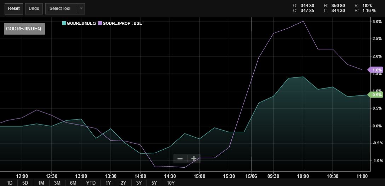This screenshot has height=186, width=385.
Task: Switch to the 5D time range
Action: point(25,182)
